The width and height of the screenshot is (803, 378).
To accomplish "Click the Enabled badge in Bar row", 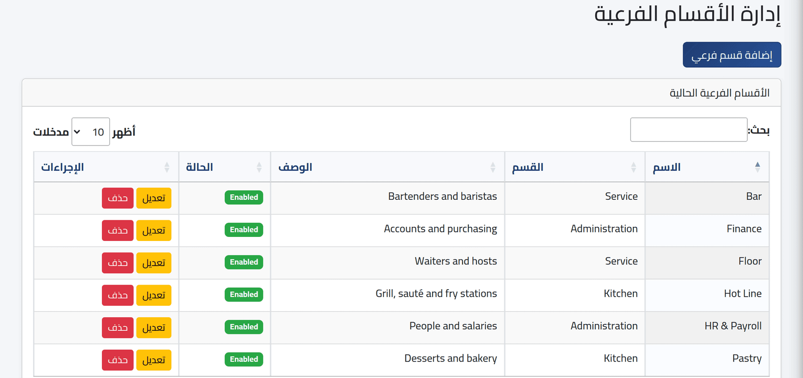I will click(244, 197).
